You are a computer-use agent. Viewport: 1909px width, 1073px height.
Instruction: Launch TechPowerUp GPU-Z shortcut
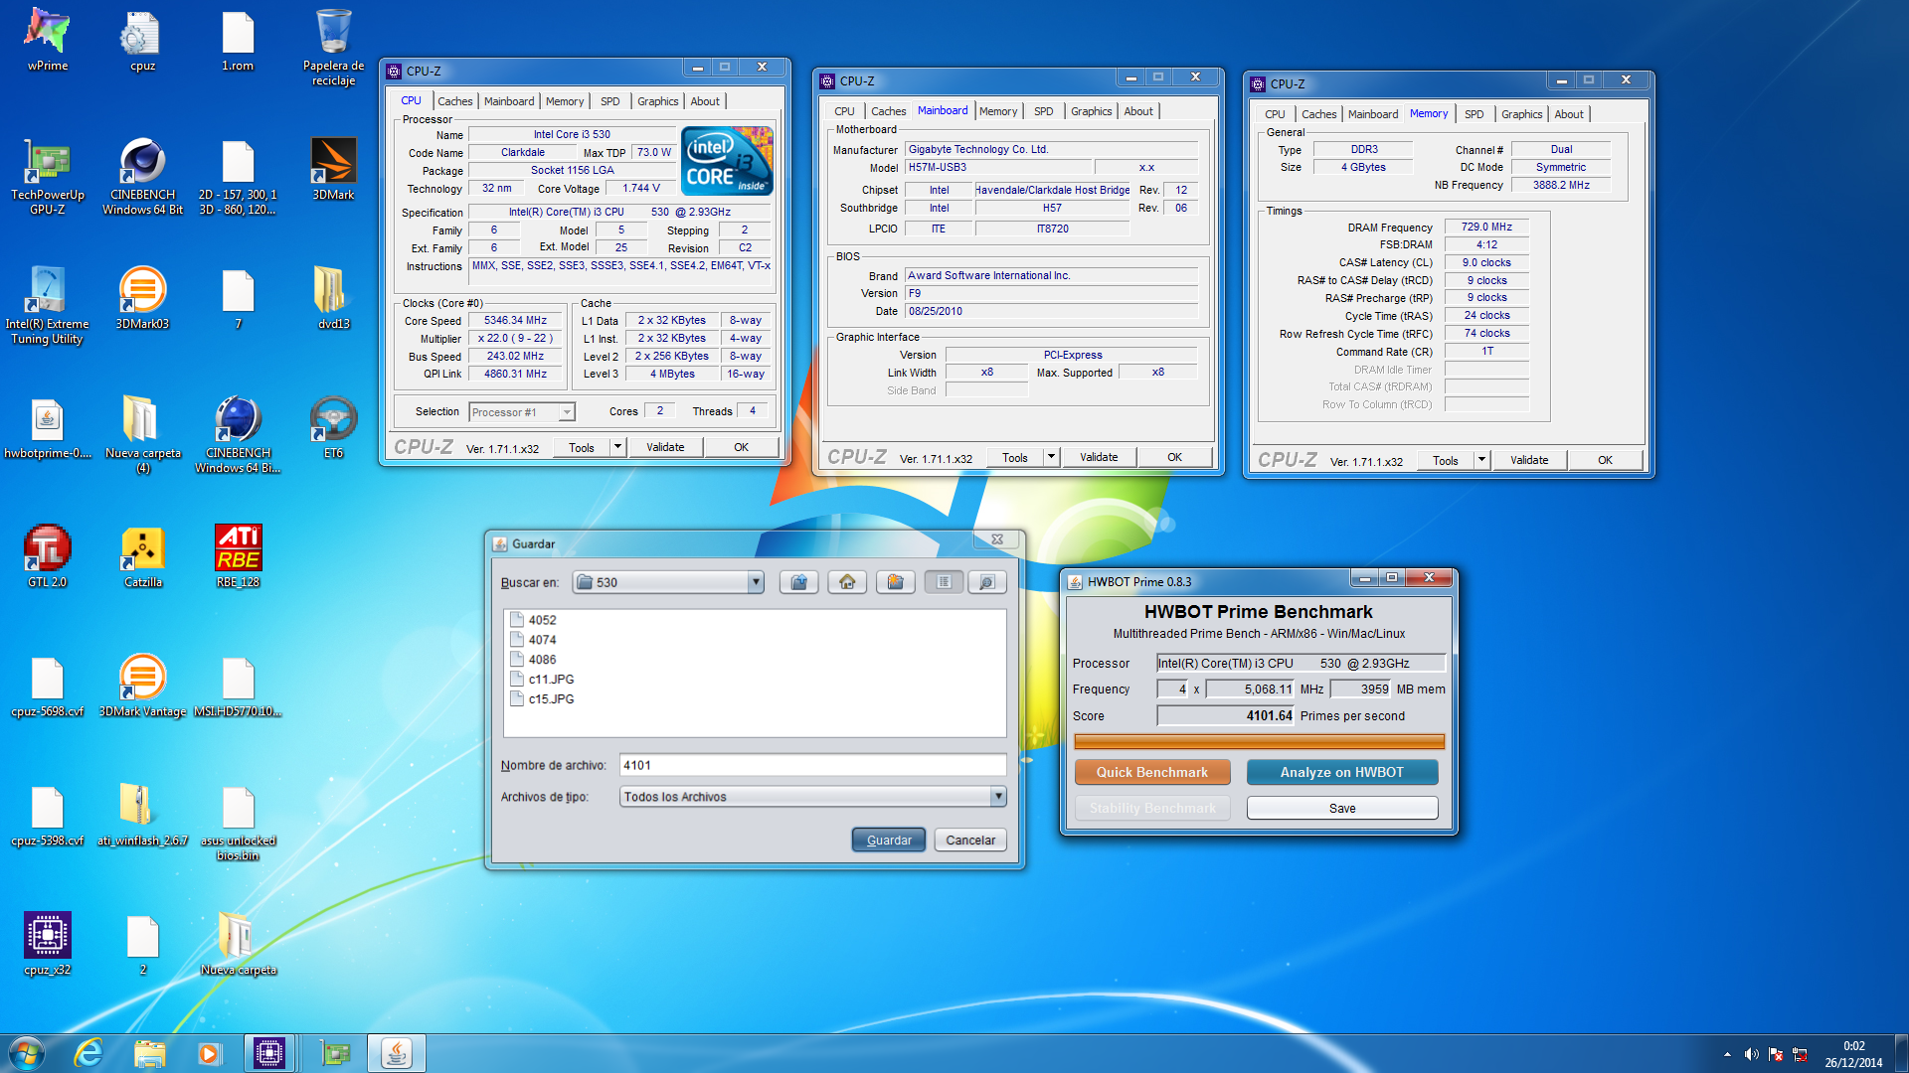point(48,176)
